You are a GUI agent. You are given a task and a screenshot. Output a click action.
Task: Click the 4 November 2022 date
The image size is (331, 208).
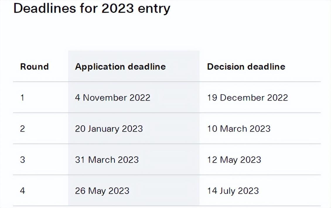[113, 98]
